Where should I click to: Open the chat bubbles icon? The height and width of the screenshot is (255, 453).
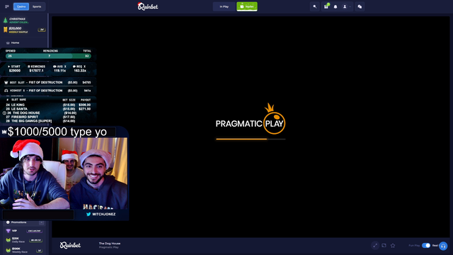pos(360,6)
